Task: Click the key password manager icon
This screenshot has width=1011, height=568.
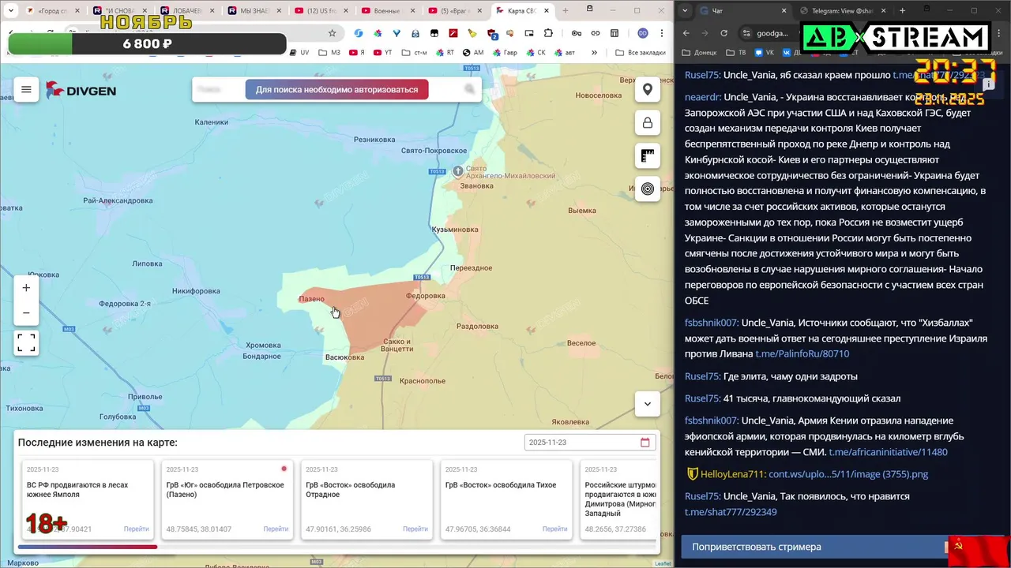Action: [x=577, y=33]
